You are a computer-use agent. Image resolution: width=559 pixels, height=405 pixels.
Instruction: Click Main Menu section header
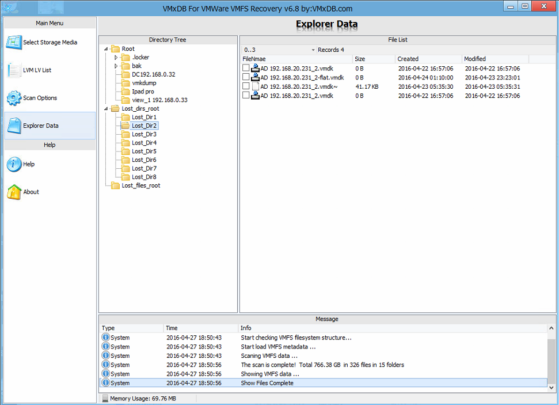pos(50,23)
